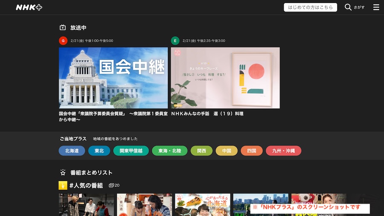Image resolution: width=384 pixels, height=216 pixels.
Task: Open the #人気の番組 list heading
Action: tap(86, 185)
